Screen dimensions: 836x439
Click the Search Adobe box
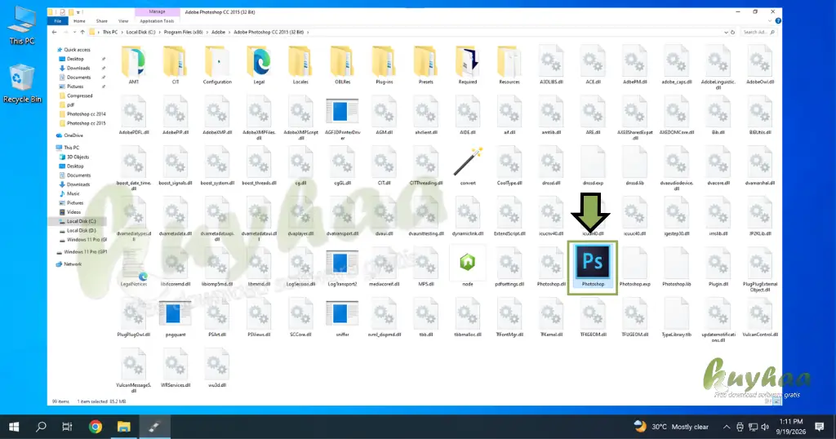point(758,32)
